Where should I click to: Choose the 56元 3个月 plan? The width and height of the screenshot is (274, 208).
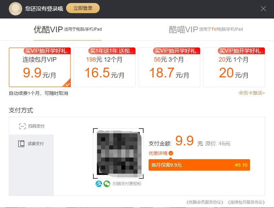click(169, 67)
